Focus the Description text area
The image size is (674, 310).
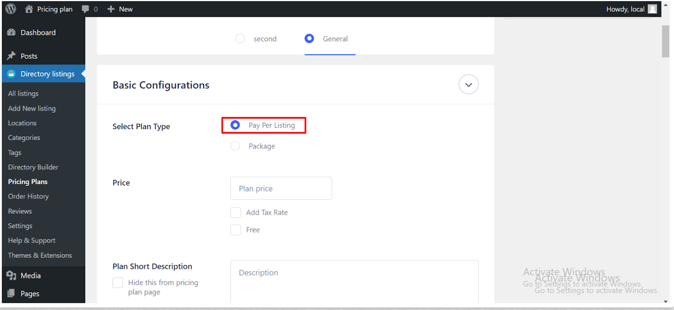tap(354, 281)
